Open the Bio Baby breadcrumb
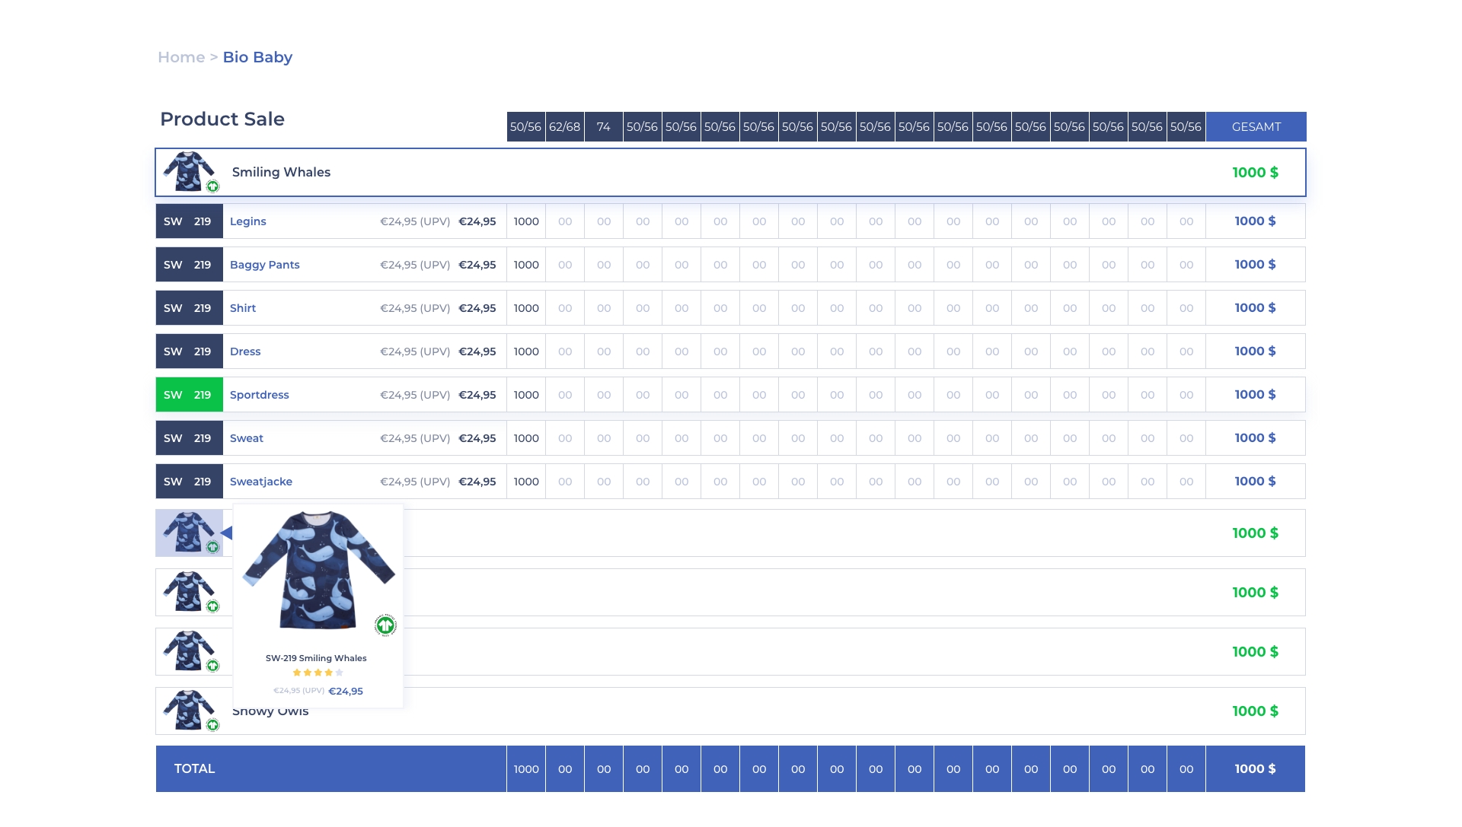Screen dimensions: 1462x827 tap(257, 57)
